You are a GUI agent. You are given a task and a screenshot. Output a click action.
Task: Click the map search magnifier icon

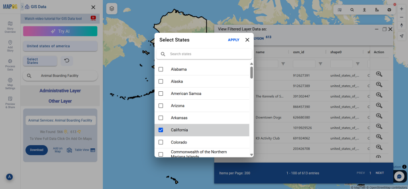[x=352, y=10]
